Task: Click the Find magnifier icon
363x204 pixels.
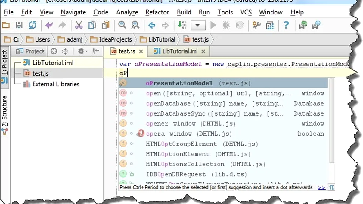Action: [x=122, y=25]
